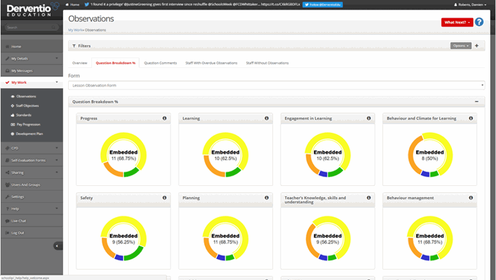496x280 pixels.
Task: Click the tweet text link in top bar
Action: tap(195, 5)
